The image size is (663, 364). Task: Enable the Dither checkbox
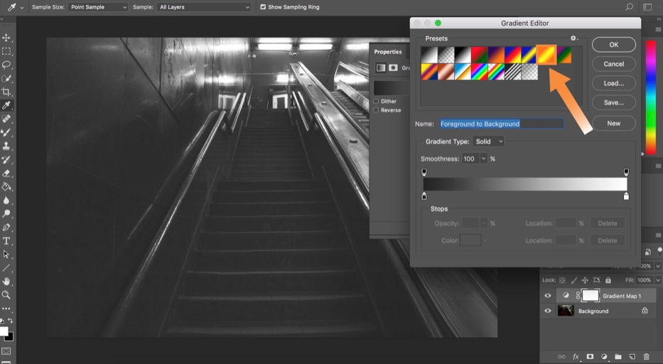coord(376,101)
